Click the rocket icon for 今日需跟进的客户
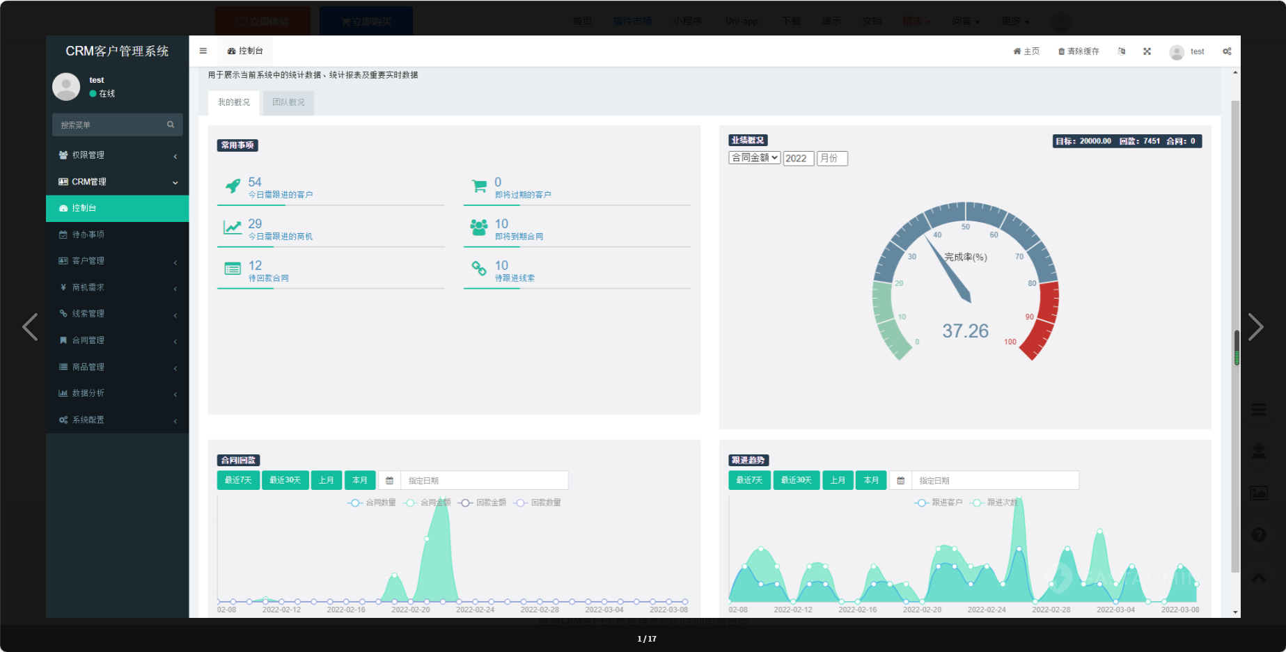 click(233, 186)
